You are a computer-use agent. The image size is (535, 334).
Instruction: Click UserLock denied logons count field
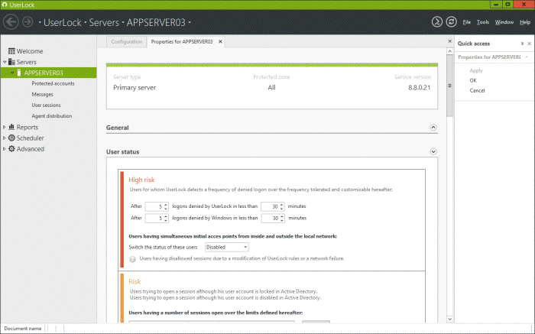coord(154,206)
